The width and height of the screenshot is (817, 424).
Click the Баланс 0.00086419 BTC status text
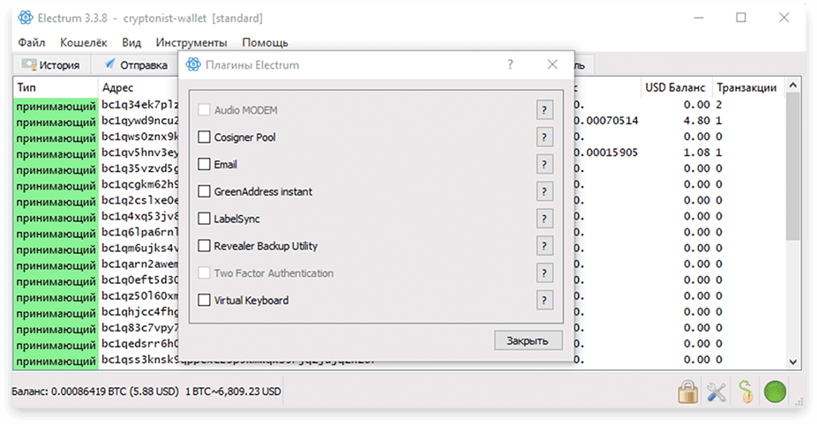point(94,391)
